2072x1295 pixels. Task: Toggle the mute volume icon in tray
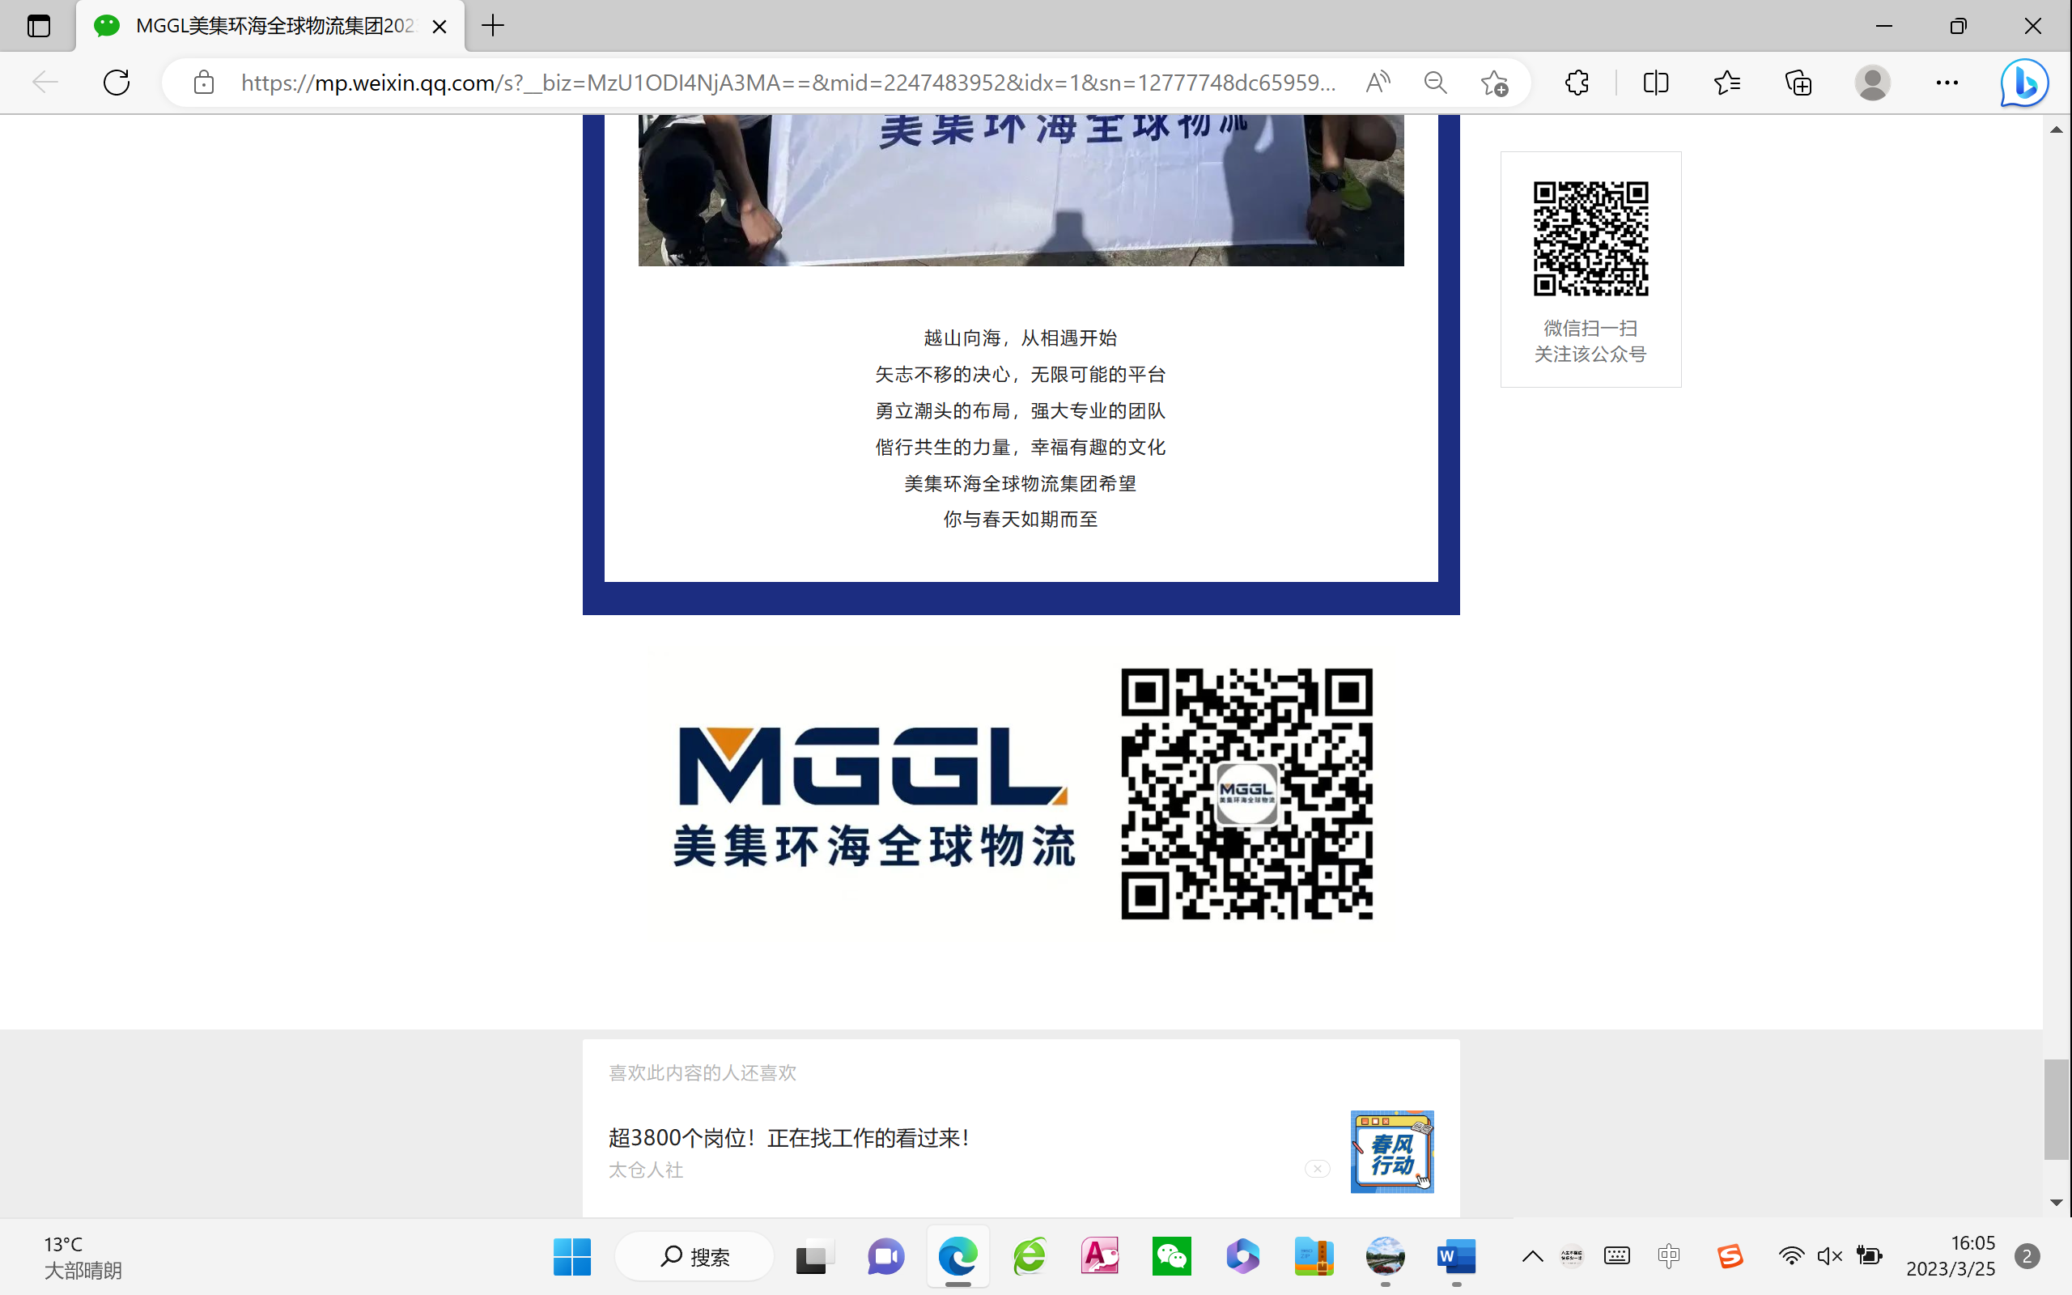pyautogui.click(x=1829, y=1256)
